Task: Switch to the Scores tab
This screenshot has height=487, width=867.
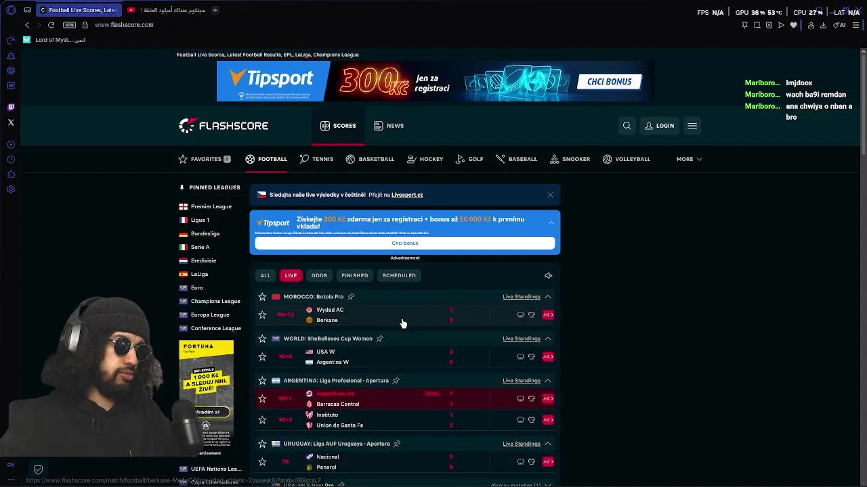Action: tap(338, 126)
